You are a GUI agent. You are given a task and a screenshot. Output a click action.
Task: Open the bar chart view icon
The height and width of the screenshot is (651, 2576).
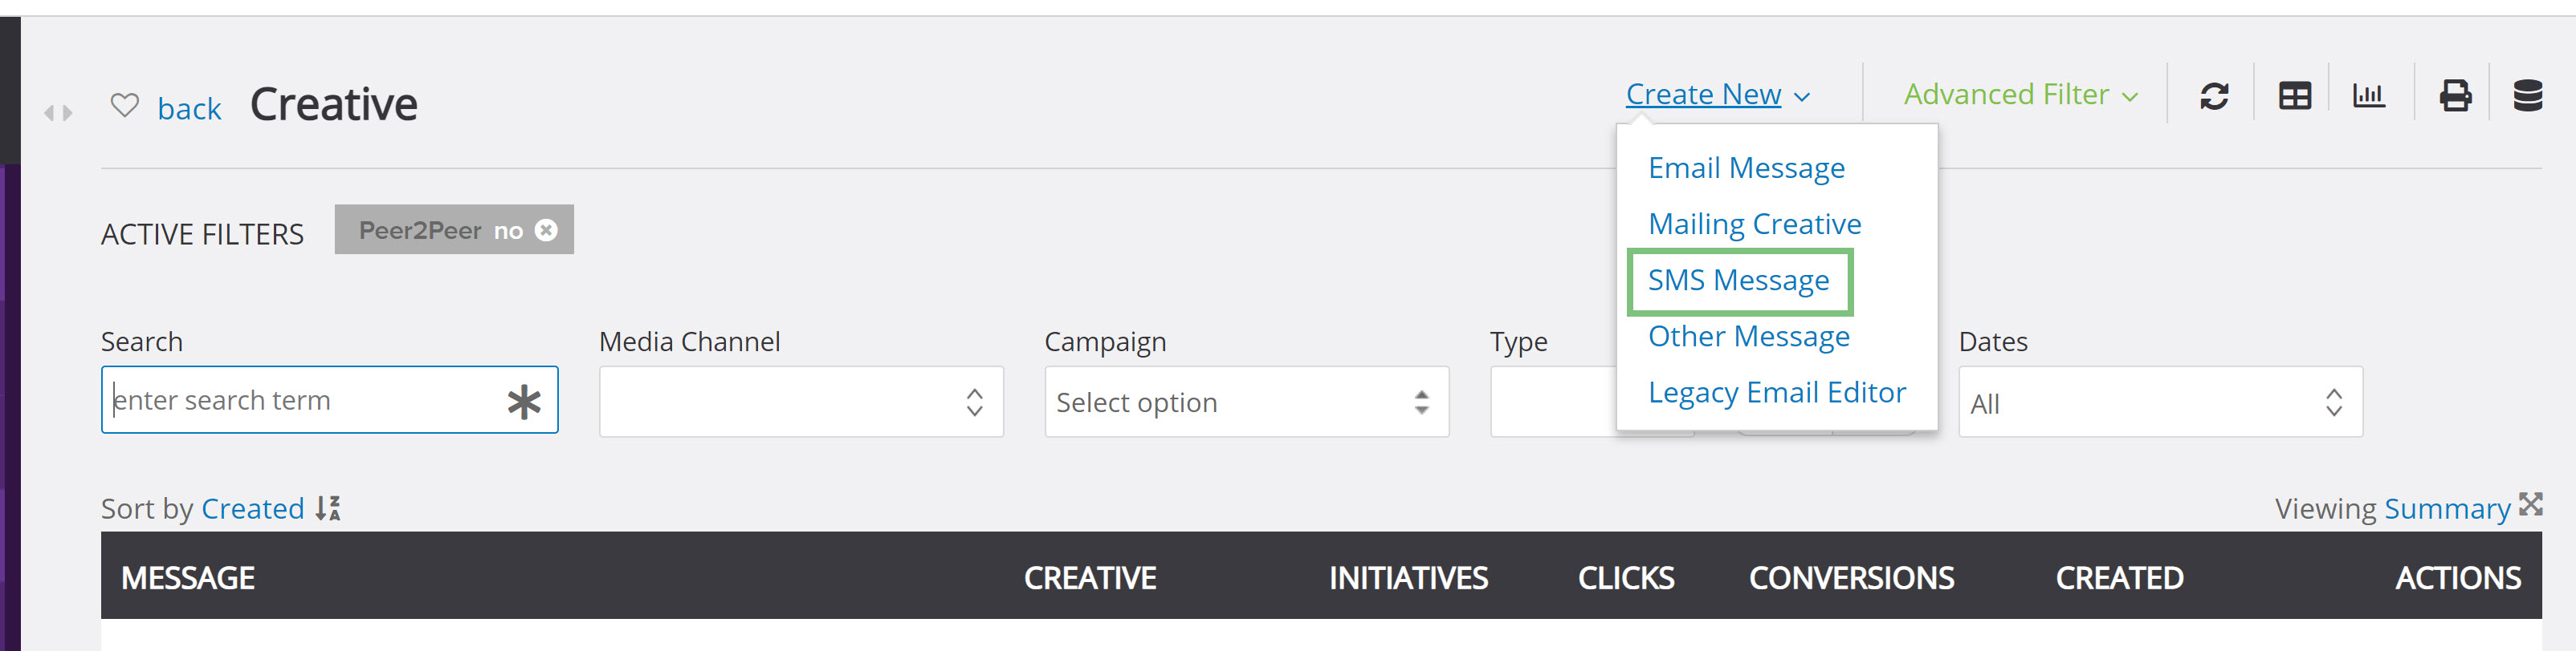[x=2368, y=95]
